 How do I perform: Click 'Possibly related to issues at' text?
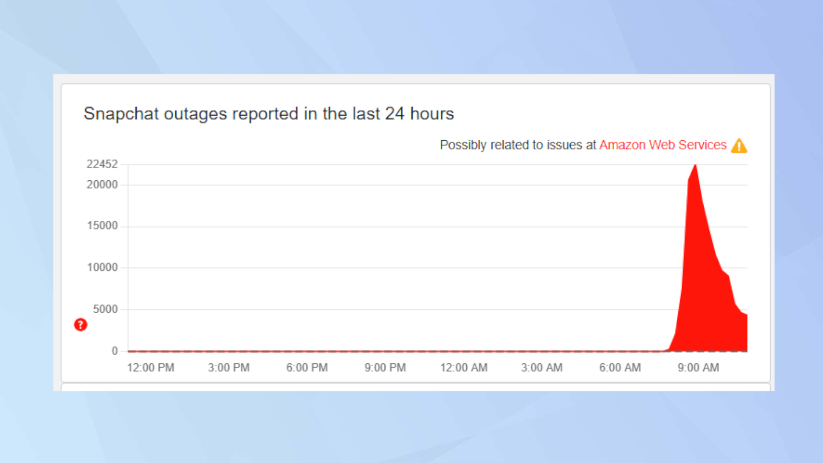[x=518, y=145]
